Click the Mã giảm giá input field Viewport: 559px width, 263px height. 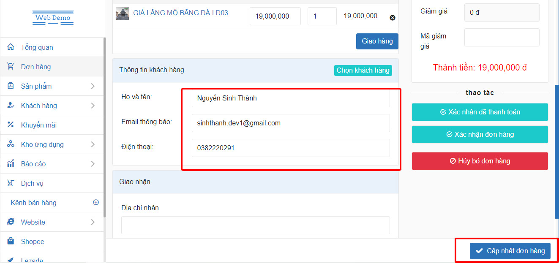(x=502, y=38)
